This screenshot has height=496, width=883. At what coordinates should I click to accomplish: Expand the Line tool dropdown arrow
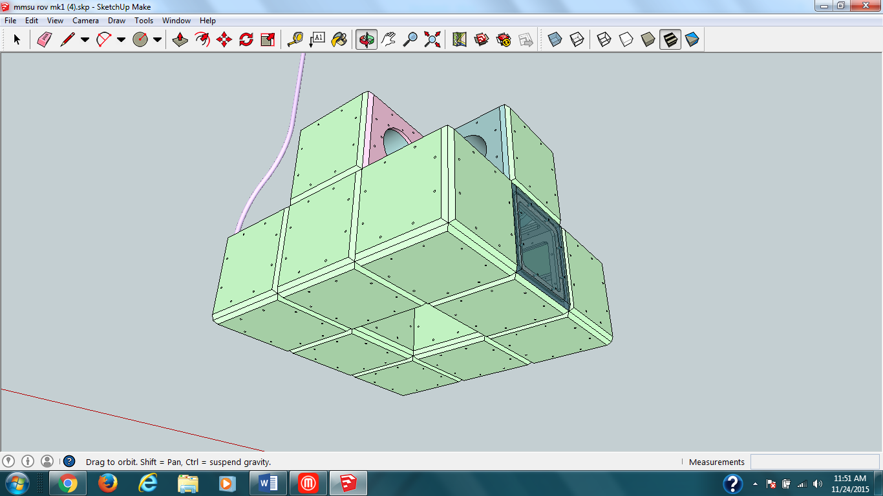coord(85,40)
